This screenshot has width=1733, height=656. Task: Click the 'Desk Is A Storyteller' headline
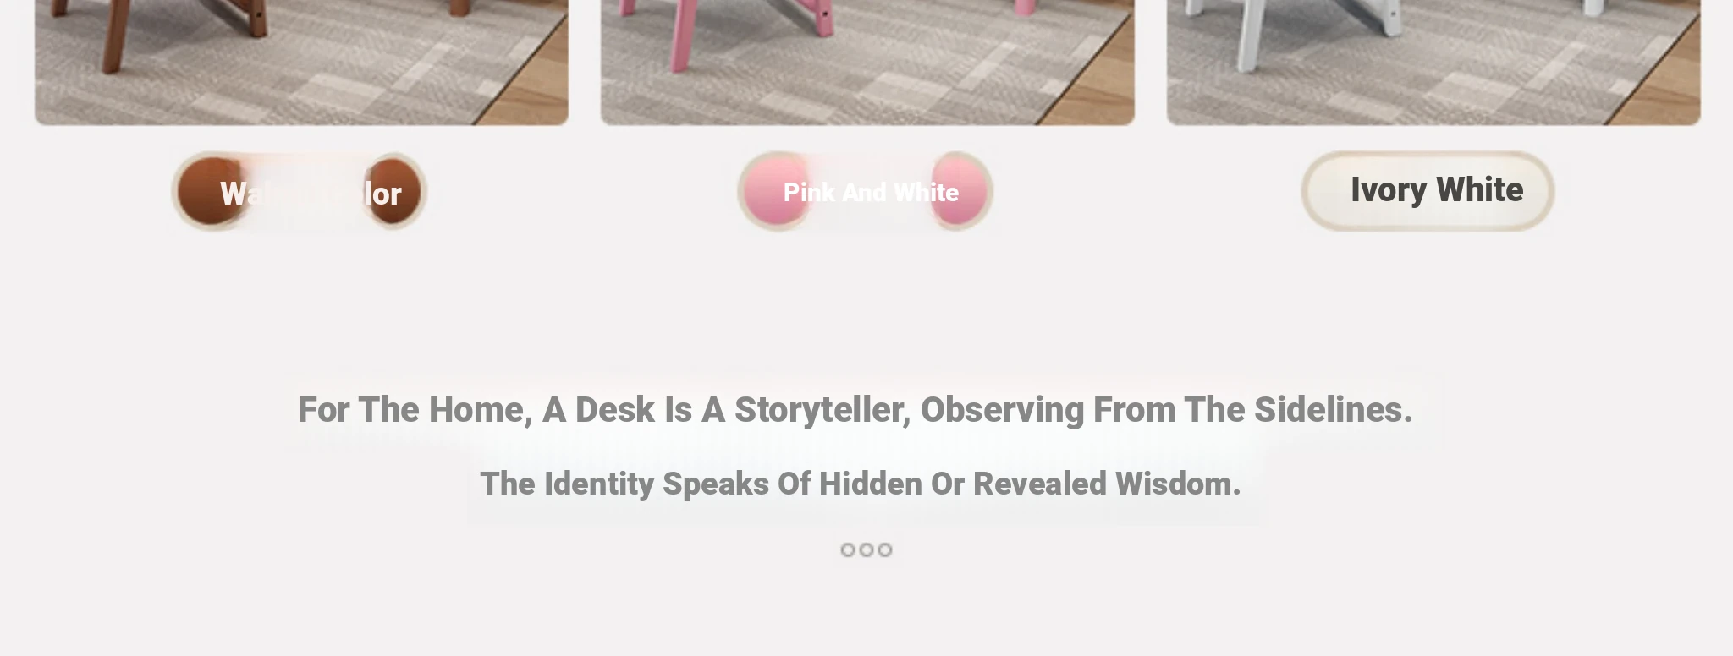(855, 410)
